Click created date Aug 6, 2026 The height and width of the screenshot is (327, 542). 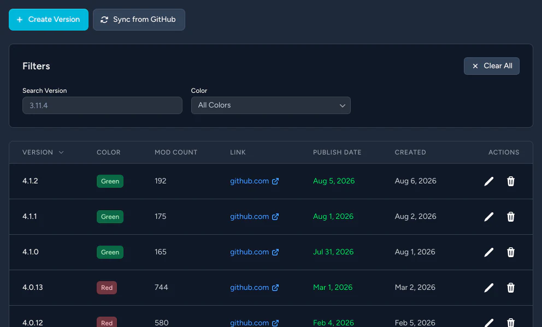(x=415, y=181)
